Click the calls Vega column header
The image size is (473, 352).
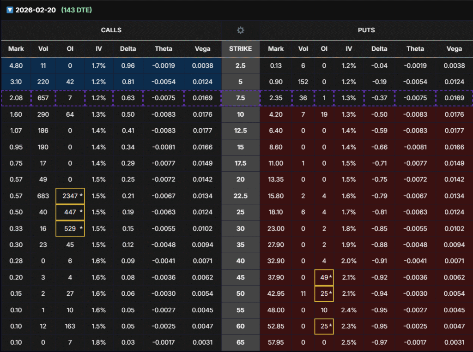(202, 49)
